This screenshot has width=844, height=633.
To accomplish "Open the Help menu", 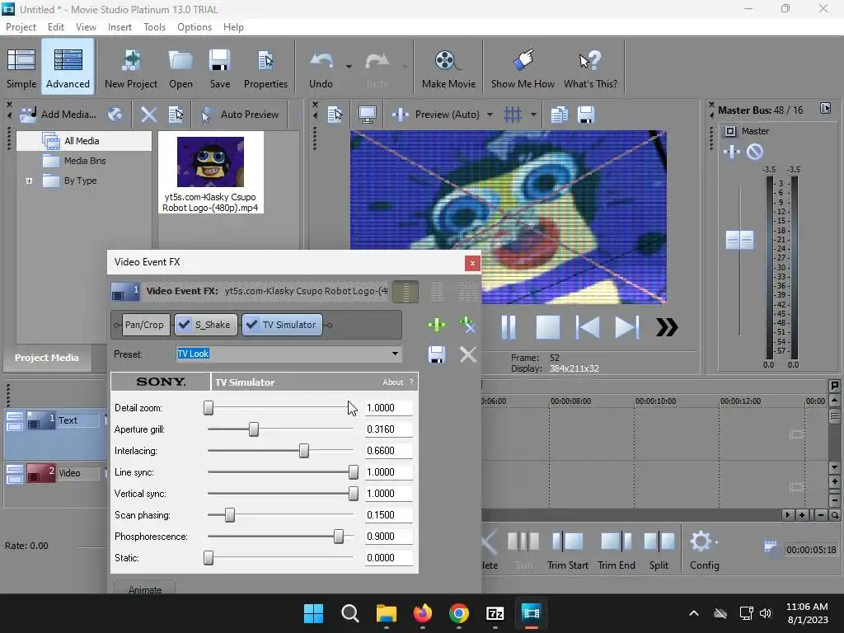I will (233, 27).
